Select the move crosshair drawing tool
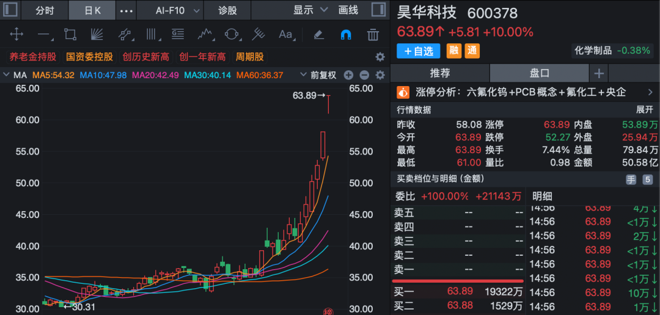This screenshot has height=315, width=660. tap(16, 34)
